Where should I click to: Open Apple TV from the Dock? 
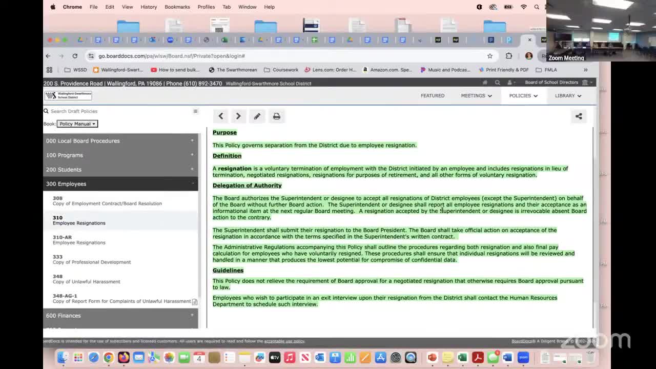click(x=275, y=357)
